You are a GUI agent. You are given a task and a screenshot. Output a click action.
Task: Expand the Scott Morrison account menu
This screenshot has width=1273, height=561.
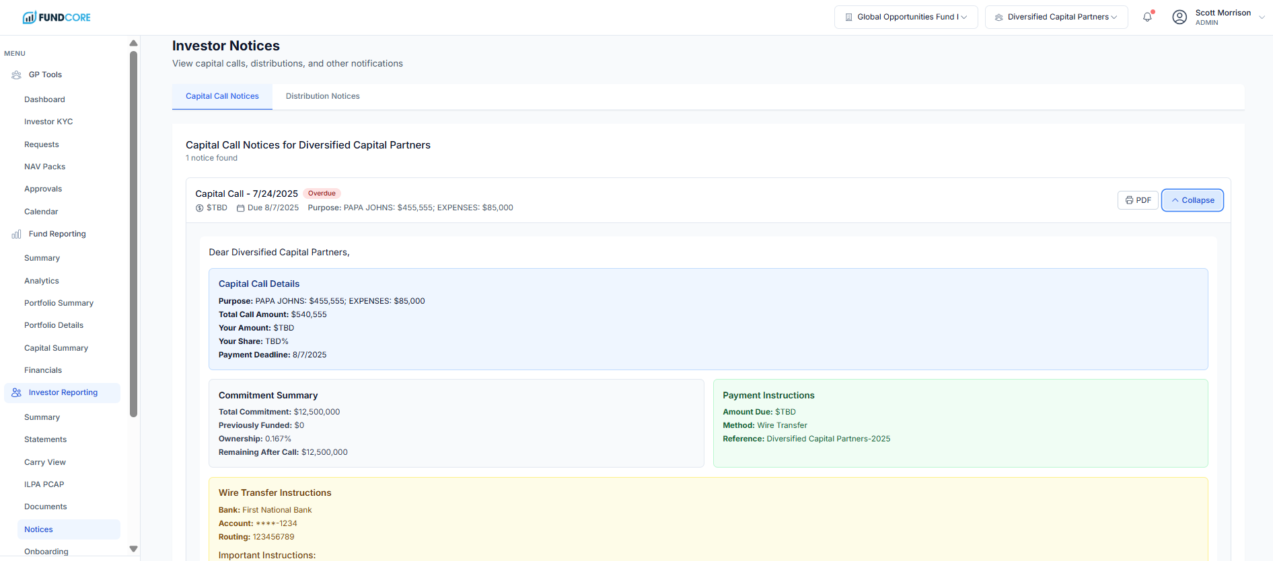[1261, 17]
